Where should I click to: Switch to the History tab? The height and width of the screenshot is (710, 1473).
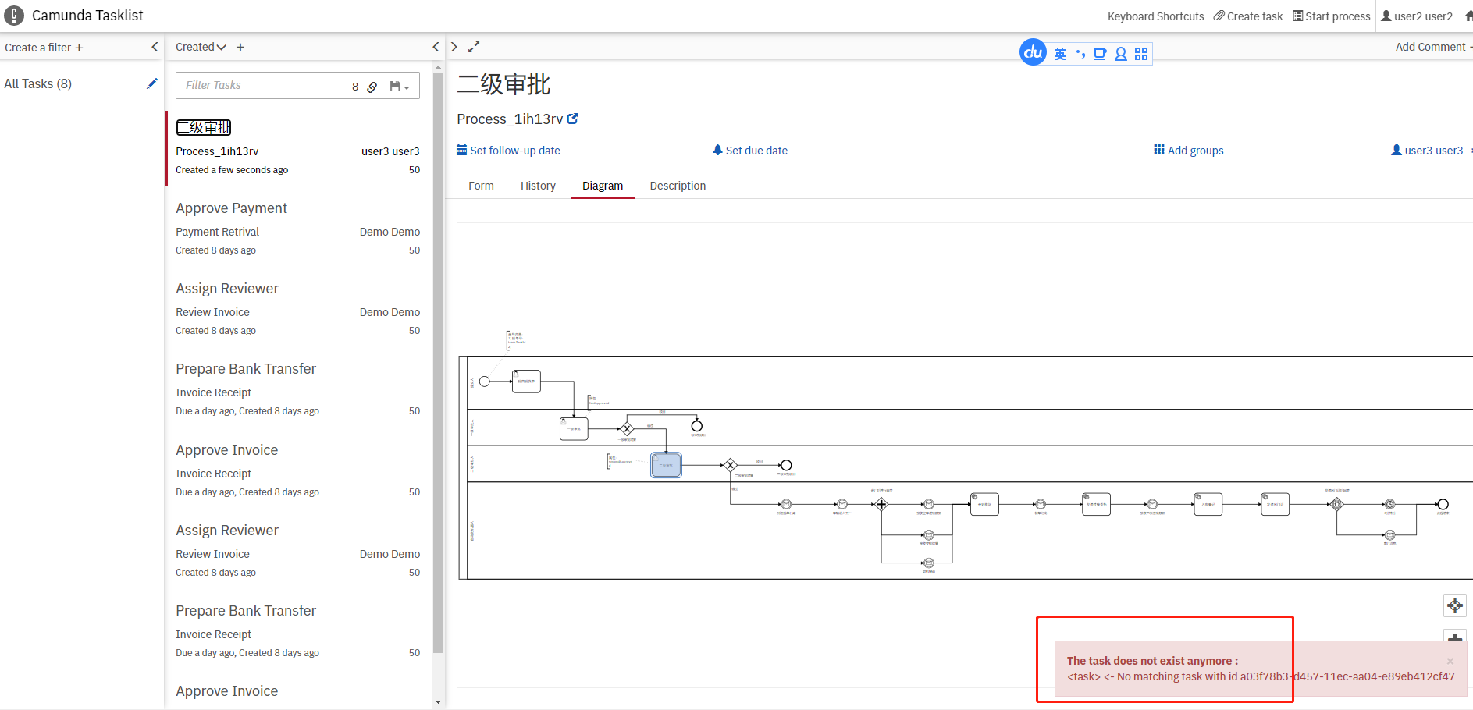[x=538, y=186]
